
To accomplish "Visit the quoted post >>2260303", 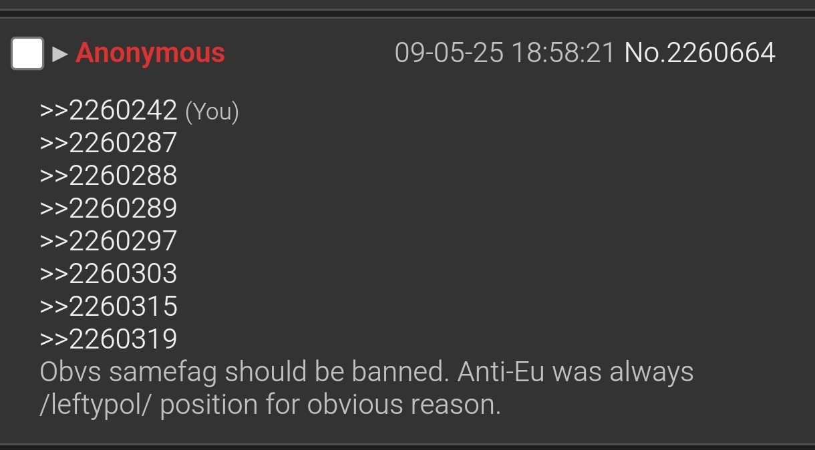I will (x=108, y=274).
